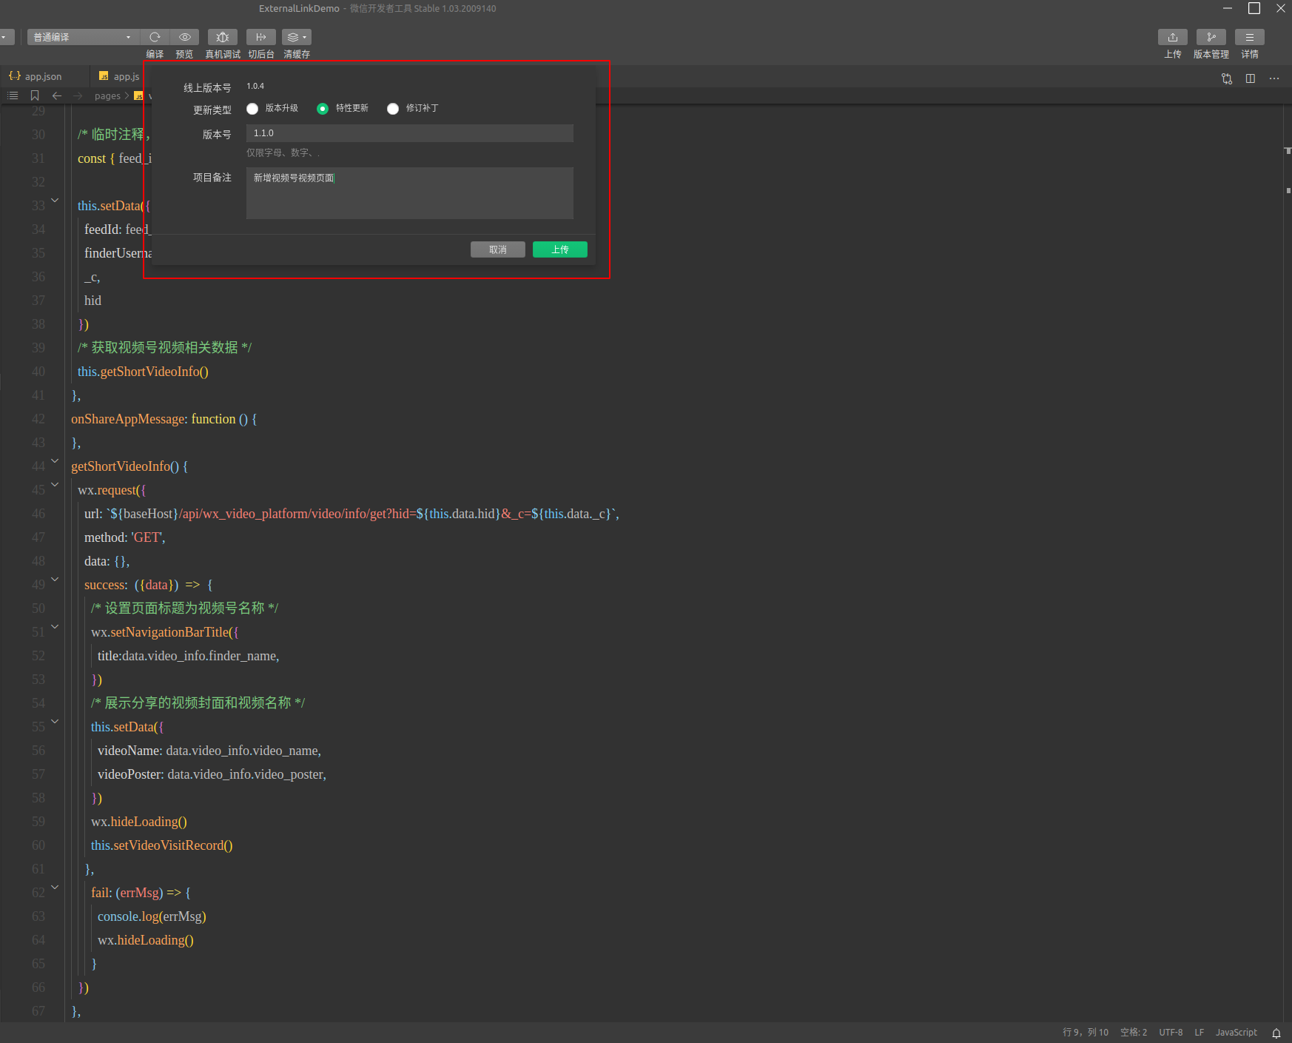The width and height of the screenshot is (1292, 1043).
Task: Click the UTF-8 encoding status item
Action: pos(1171,1033)
